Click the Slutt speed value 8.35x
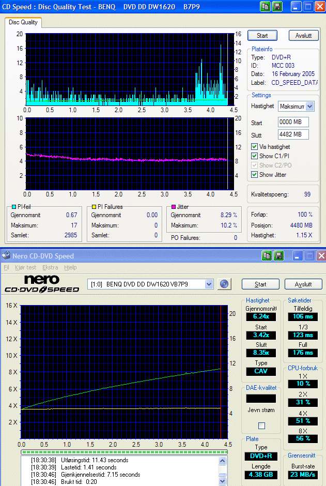 261,353
